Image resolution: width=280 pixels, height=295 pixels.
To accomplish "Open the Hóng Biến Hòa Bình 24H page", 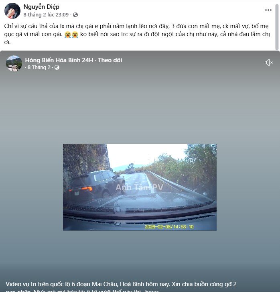I will (x=59, y=60).
